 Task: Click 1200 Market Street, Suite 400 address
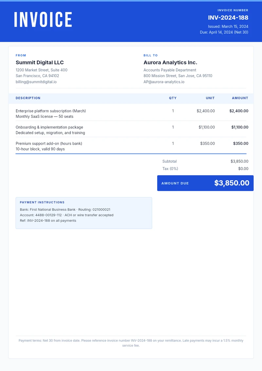42,70
